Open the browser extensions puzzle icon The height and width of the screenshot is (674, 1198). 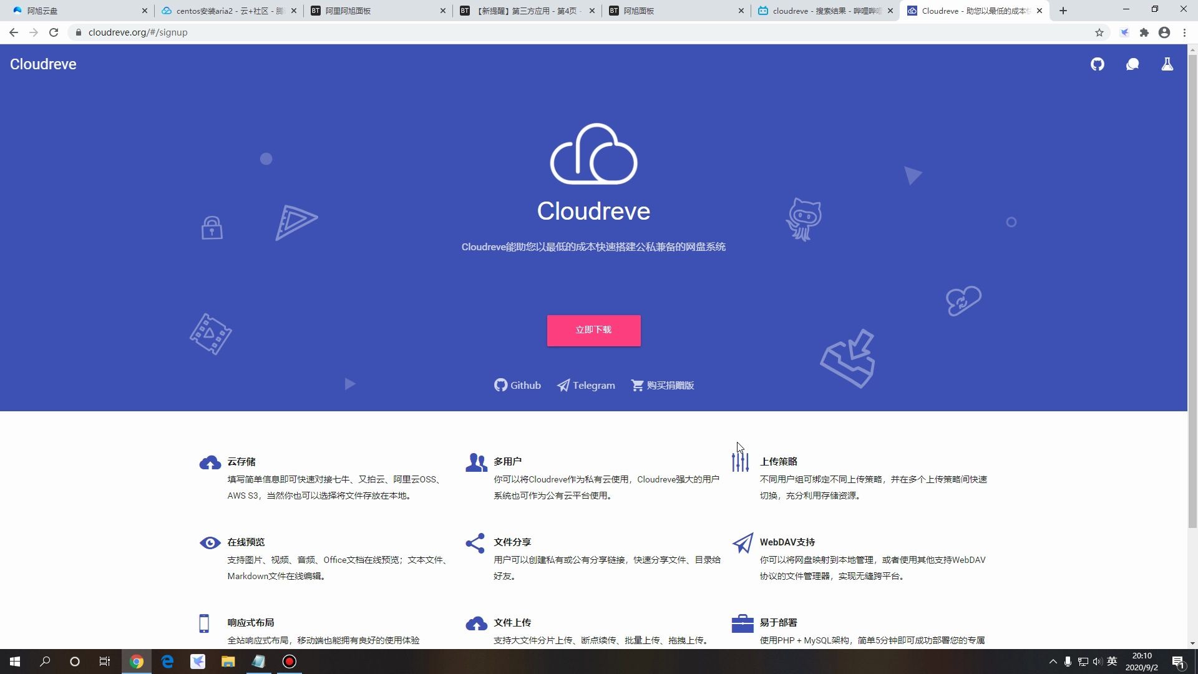(1144, 32)
